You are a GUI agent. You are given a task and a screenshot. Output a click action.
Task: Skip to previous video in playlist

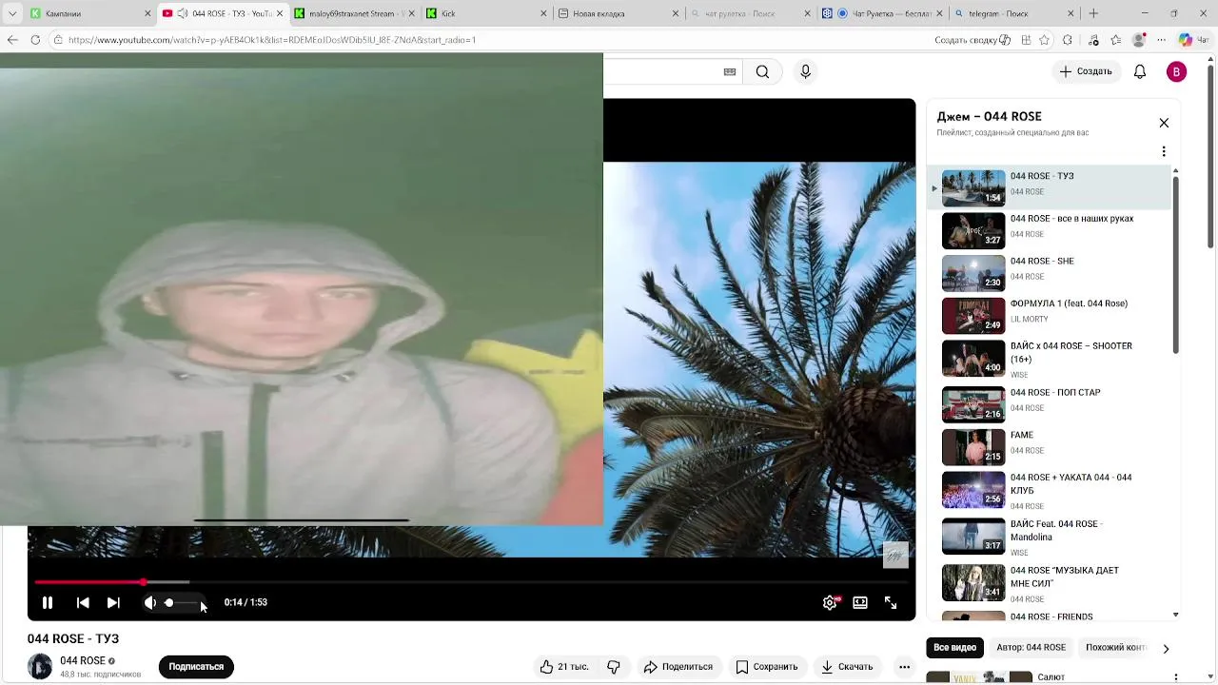coord(83,602)
